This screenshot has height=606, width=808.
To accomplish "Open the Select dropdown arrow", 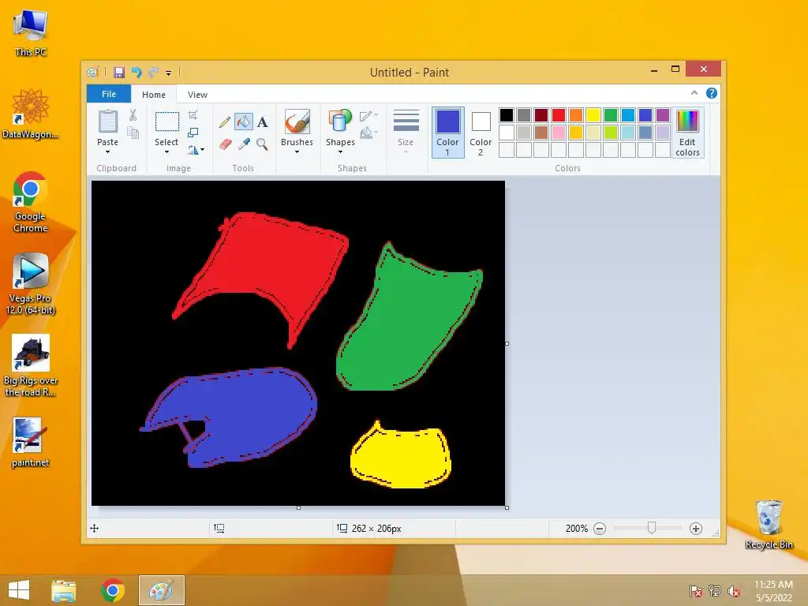I will tap(166, 152).
